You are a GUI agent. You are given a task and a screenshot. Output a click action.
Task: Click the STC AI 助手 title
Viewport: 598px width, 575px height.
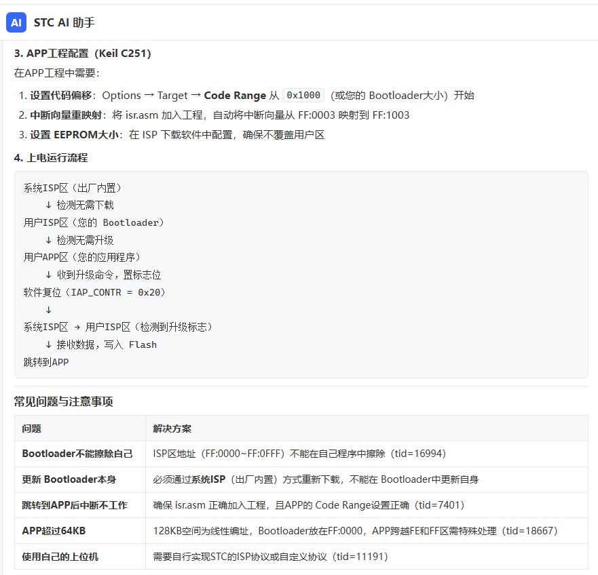64,22
